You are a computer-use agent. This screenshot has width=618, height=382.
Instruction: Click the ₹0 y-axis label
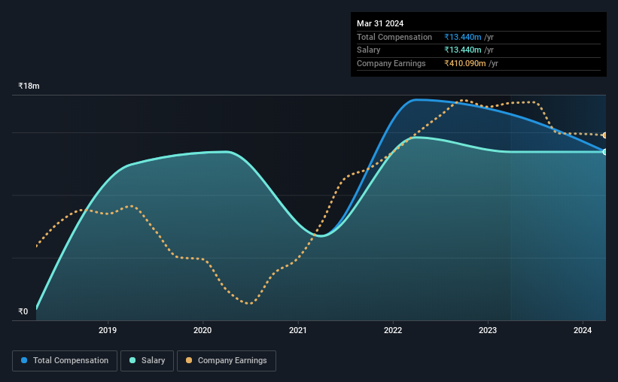pyautogui.click(x=23, y=311)
